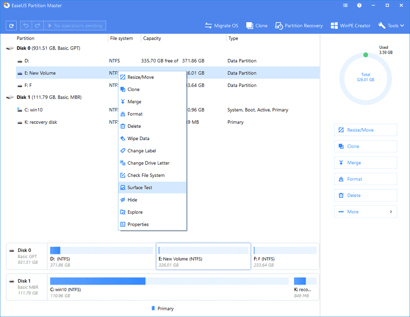The width and height of the screenshot is (410, 317).
Task: Click the Disk 0 drive icon in partition list
Action: coord(10,48)
